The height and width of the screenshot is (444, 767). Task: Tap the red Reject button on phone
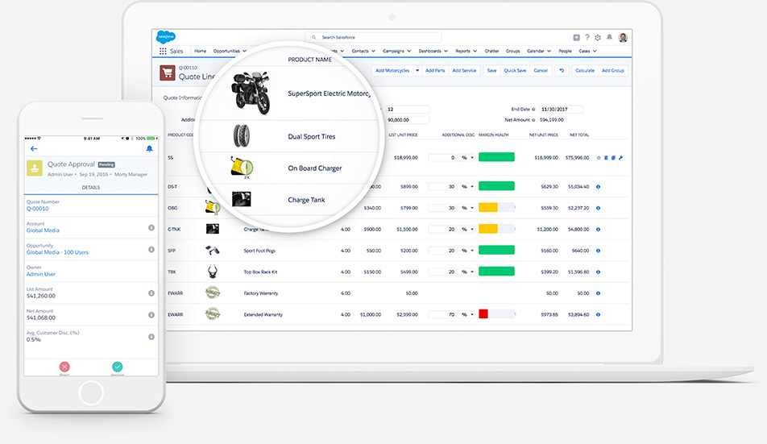64,367
